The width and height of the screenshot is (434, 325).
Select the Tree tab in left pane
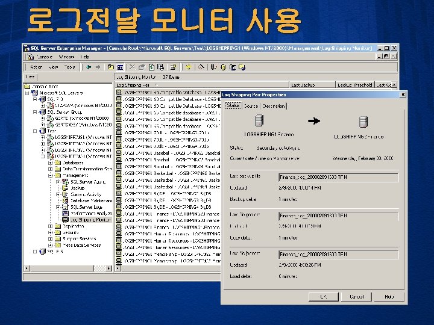[31, 77]
